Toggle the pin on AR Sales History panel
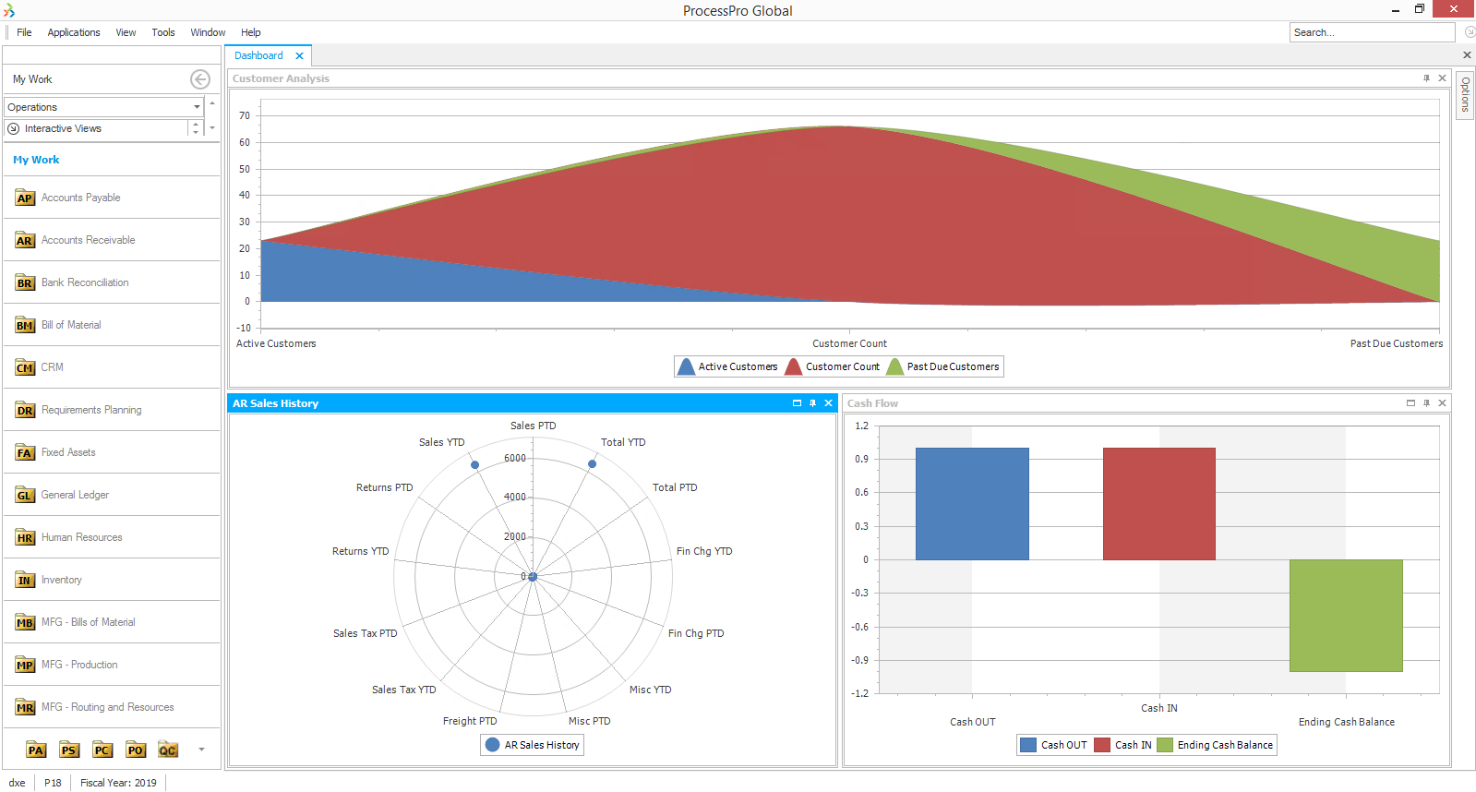This screenshot has width=1476, height=792. click(x=812, y=403)
